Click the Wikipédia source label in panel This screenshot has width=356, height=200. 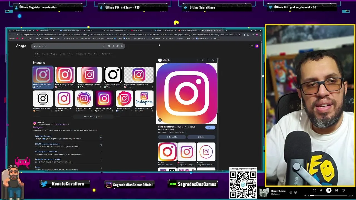point(166,60)
